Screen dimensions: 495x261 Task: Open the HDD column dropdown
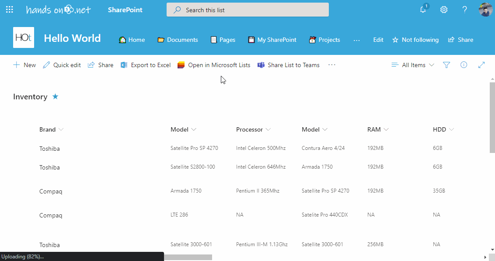click(451, 129)
